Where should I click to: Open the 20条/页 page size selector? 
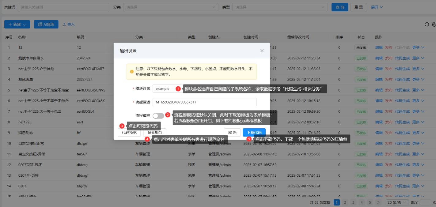coord(397,202)
